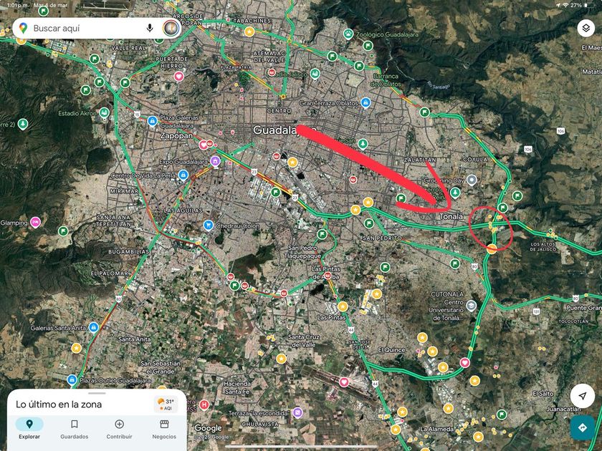602x451 pixels.
Task: Expand the Lo último en la zona sheet handle
Action: pos(97,393)
